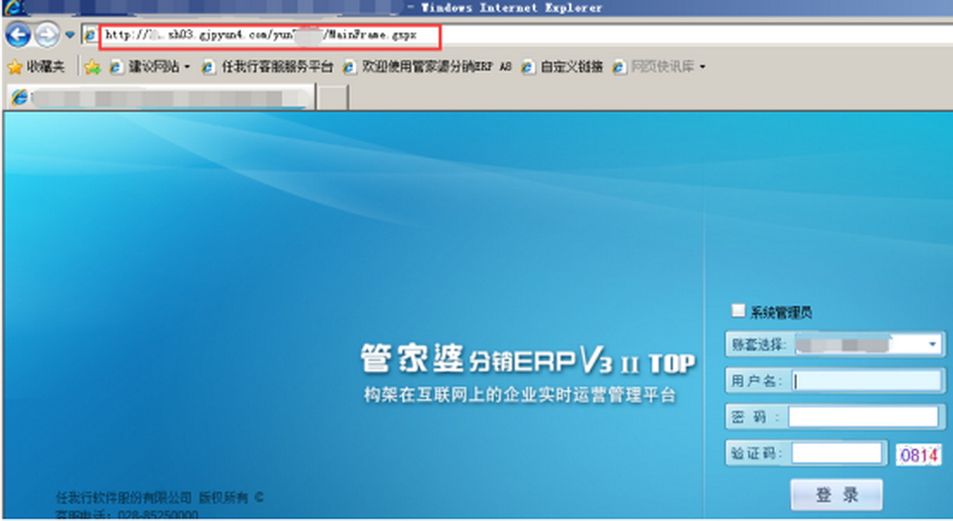Open the recent pages history dropdown arrow
The image size is (953, 521).
pyautogui.click(x=70, y=35)
